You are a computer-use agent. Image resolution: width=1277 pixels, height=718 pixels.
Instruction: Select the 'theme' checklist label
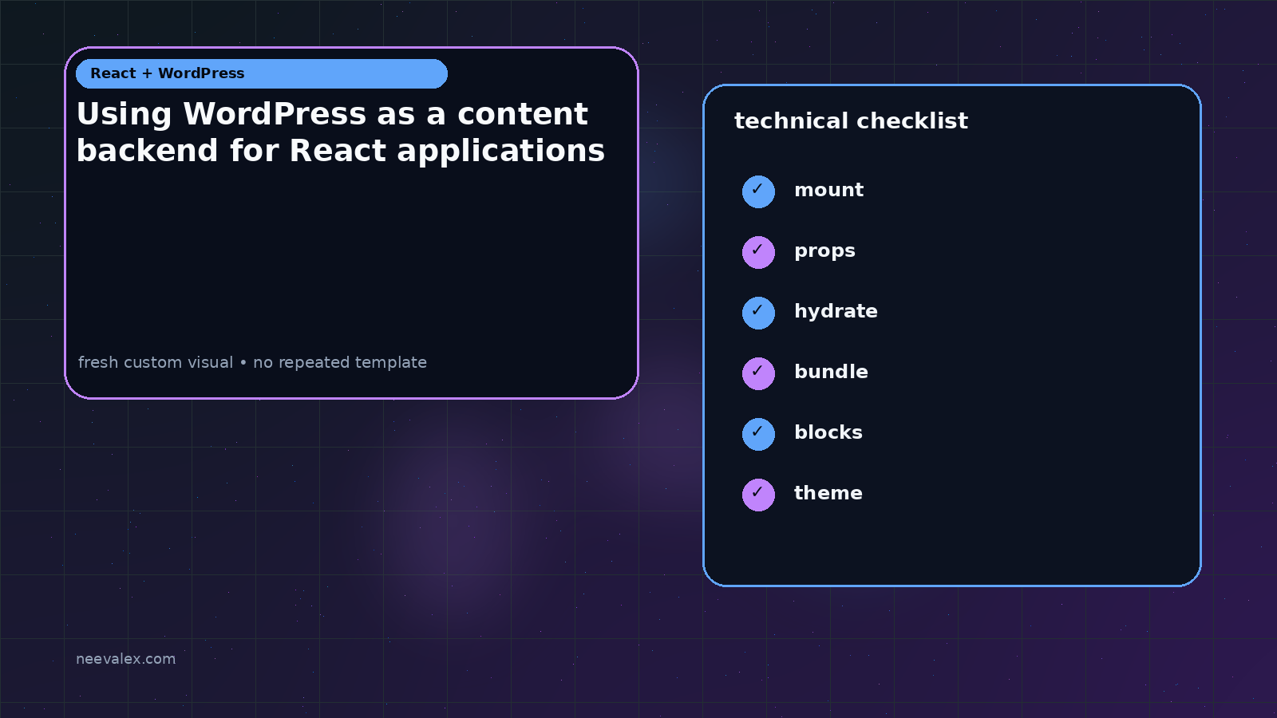tap(828, 493)
